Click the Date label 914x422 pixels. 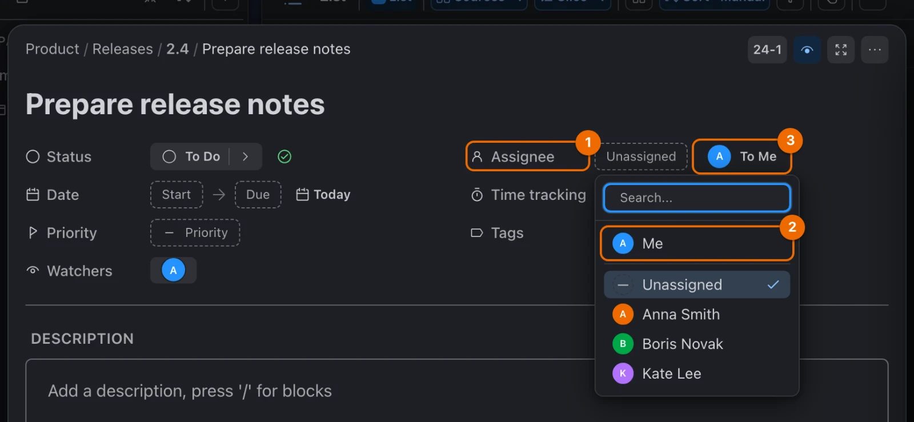pyautogui.click(x=63, y=195)
